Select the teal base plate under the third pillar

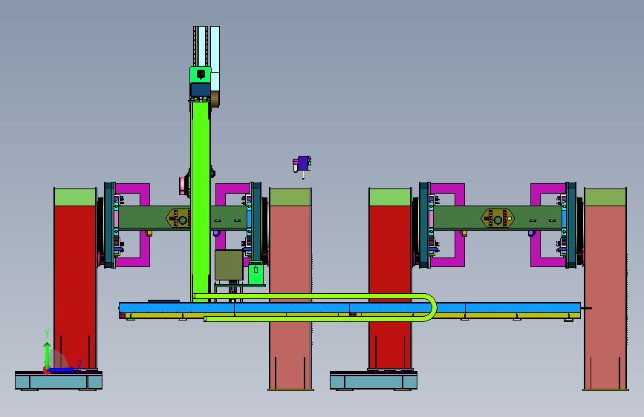pos(374,381)
